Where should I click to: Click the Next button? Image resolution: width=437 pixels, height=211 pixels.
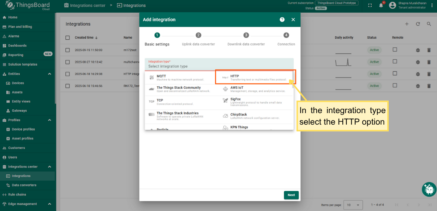(291, 195)
